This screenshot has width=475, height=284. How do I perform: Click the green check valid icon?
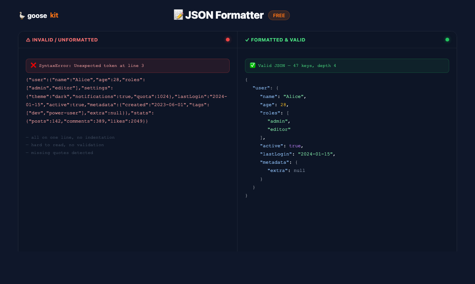coord(252,65)
